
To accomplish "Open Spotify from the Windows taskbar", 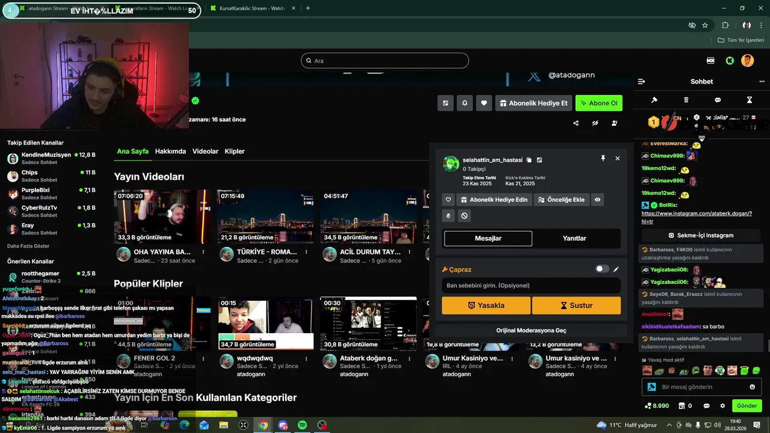I will (302, 425).
